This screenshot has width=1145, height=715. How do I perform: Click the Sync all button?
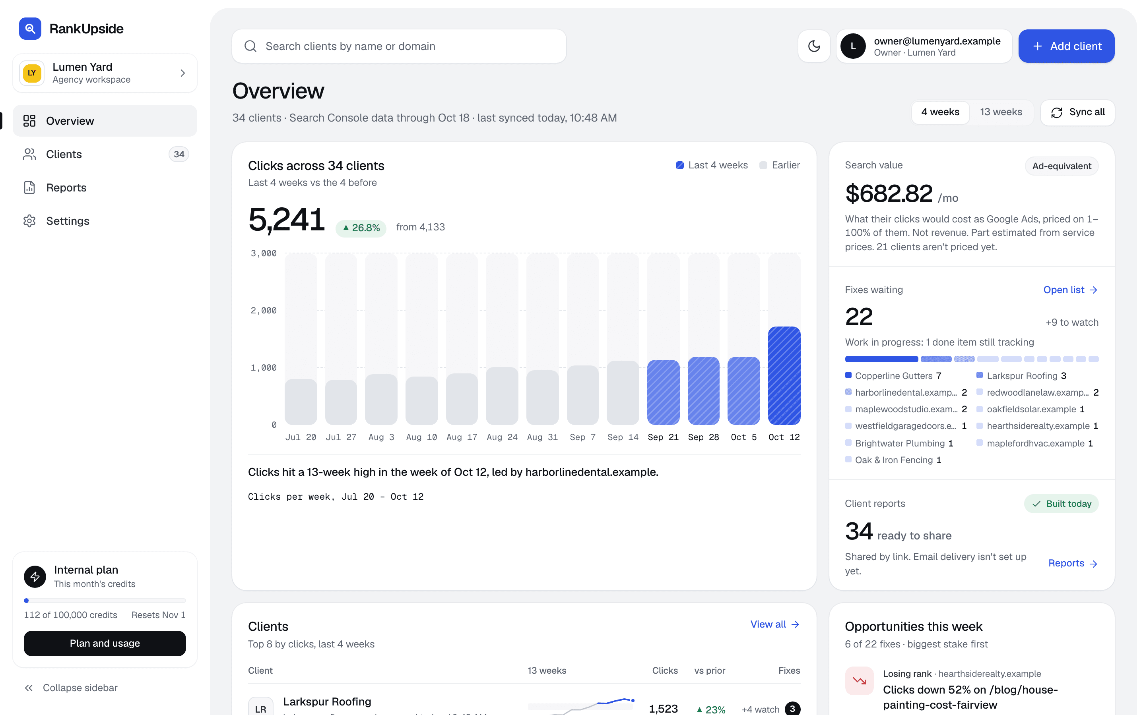pyautogui.click(x=1077, y=112)
